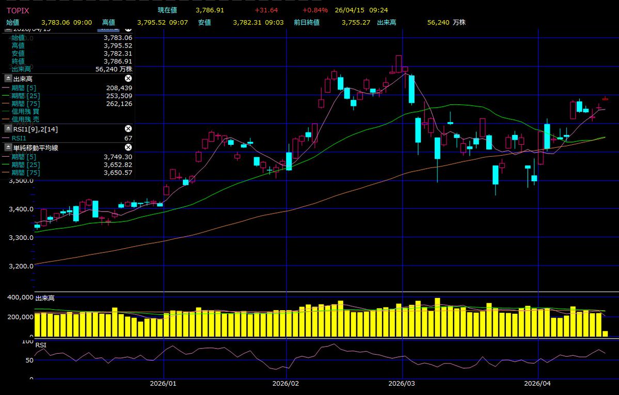This screenshot has width=619, height=395.
Task: Click the 現在値 label in header
Action: (167, 10)
